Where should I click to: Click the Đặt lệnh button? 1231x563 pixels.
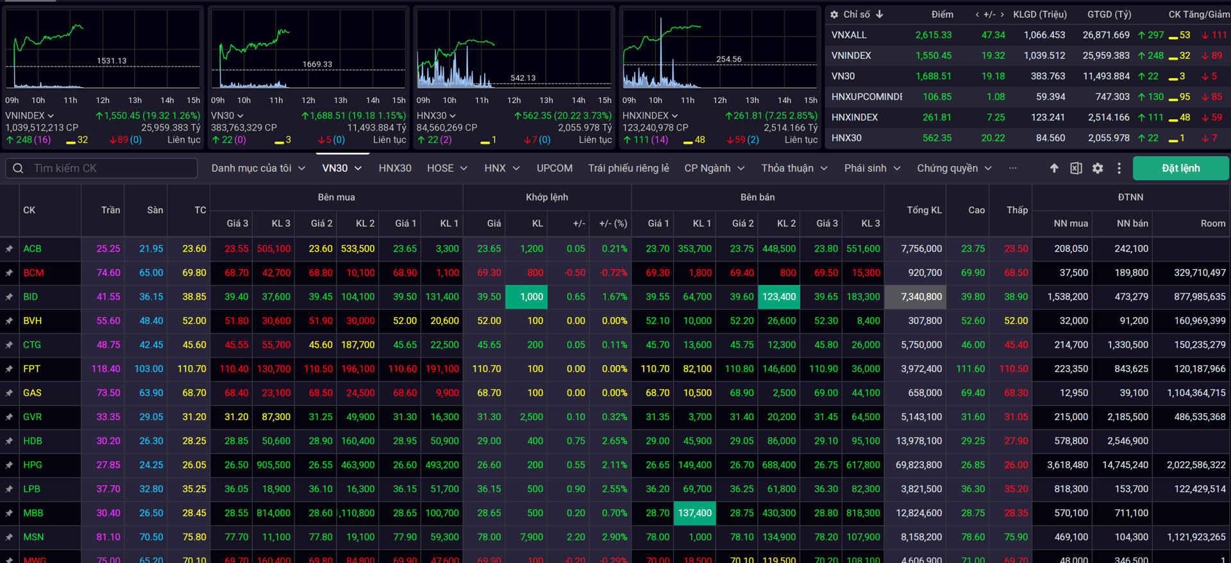point(1180,168)
